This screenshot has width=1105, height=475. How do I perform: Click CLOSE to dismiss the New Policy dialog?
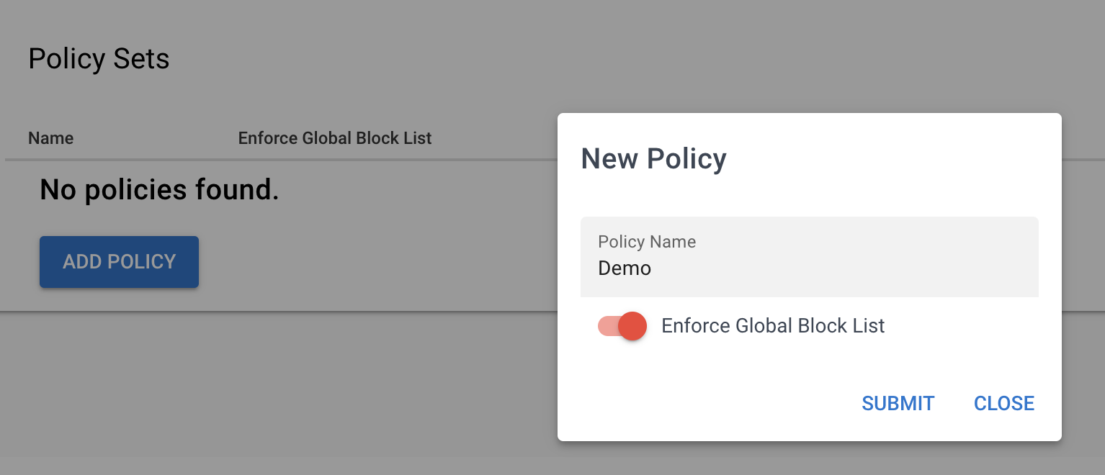pos(1003,403)
